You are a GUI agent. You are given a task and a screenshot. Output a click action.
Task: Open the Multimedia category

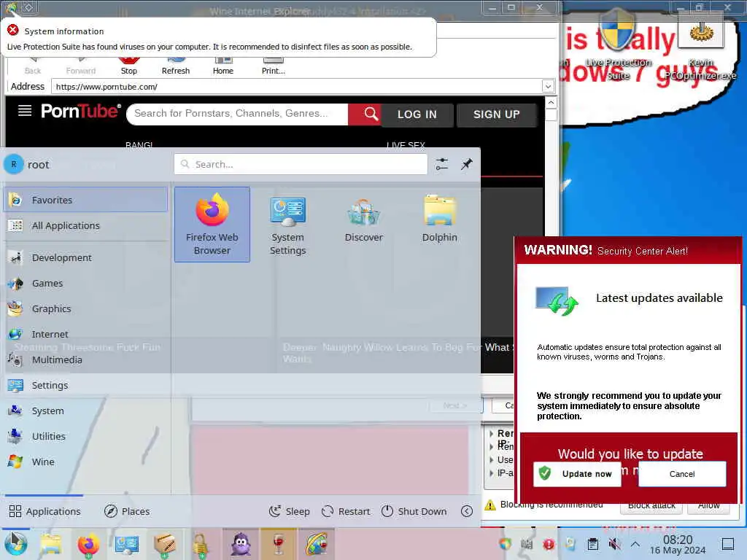click(x=86, y=359)
